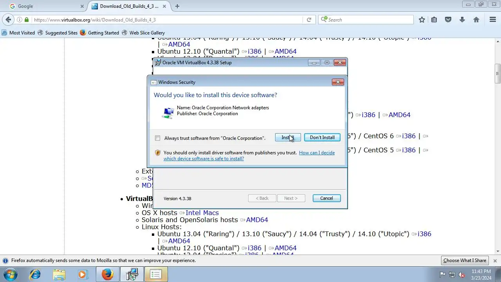Open Getting Started bookmark
Viewport: 501px width, 282px height.
(99, 33)
